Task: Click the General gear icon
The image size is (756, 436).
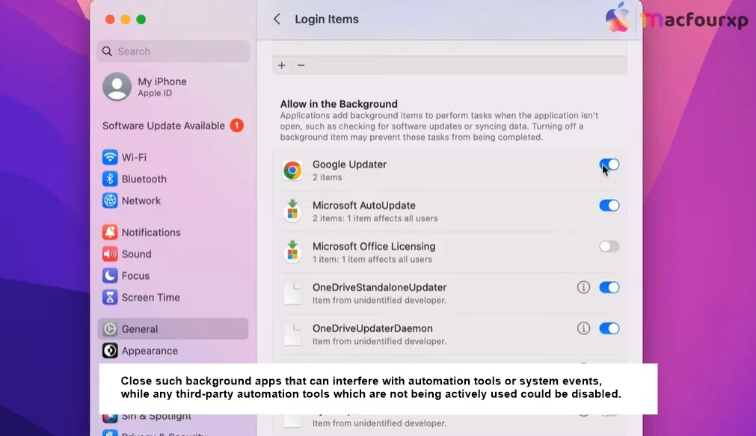Action: (x=110, y=329)
